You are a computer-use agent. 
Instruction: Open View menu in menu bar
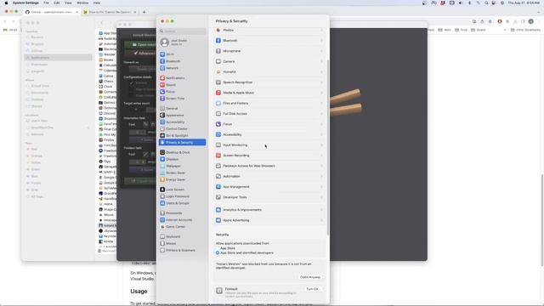(68, 3)
